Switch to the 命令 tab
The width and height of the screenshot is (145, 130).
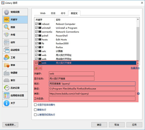pos(63,13)
